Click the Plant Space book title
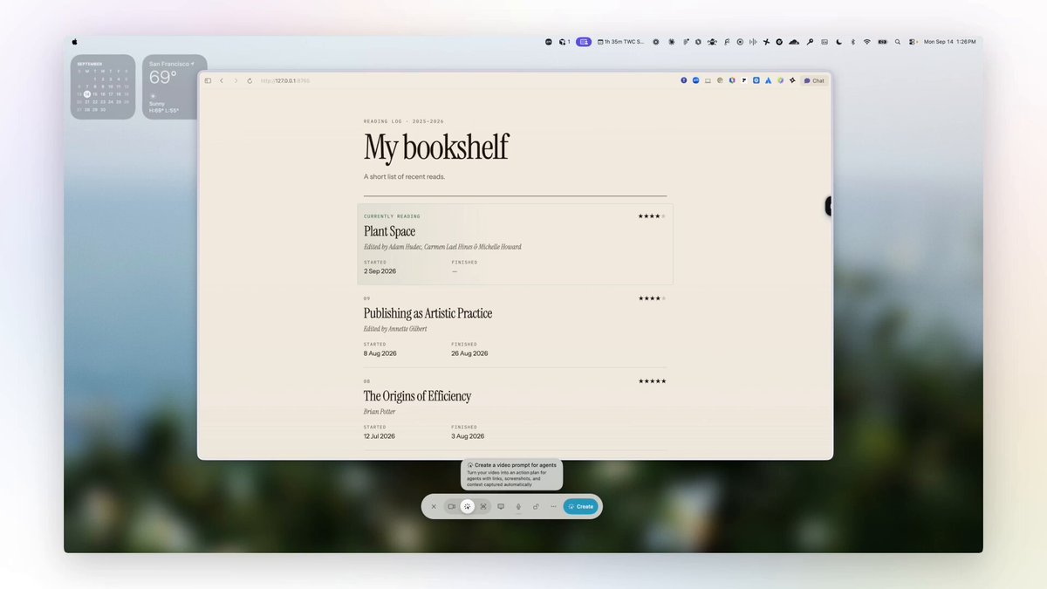Viewport: 1047px width, 589px height. tap(389, 231)
